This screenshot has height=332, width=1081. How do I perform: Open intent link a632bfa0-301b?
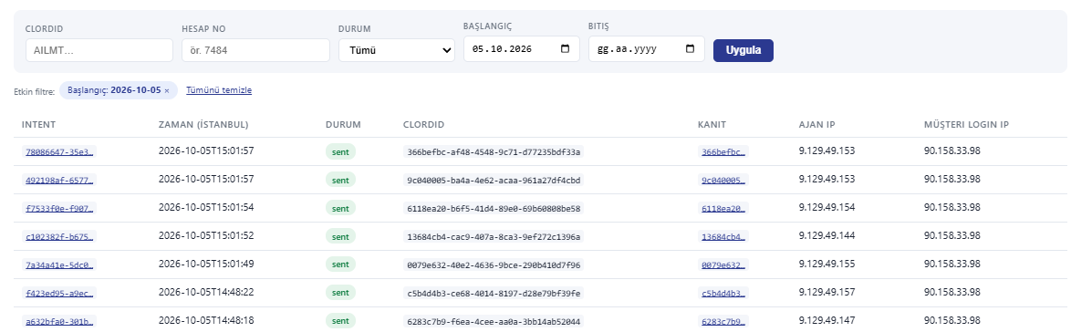tap(59, 322)
